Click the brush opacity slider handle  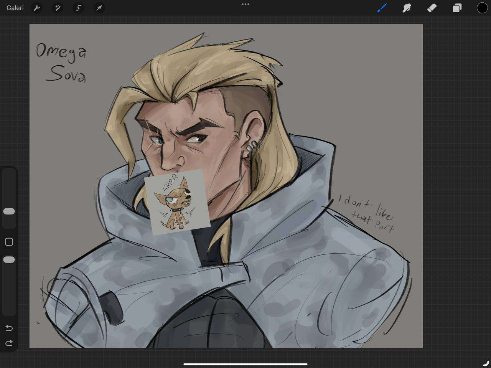click(x=9, y=260)
